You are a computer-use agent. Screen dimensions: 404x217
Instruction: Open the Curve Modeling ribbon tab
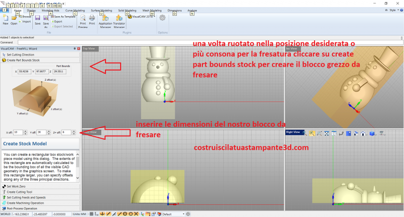pos(75,11)
